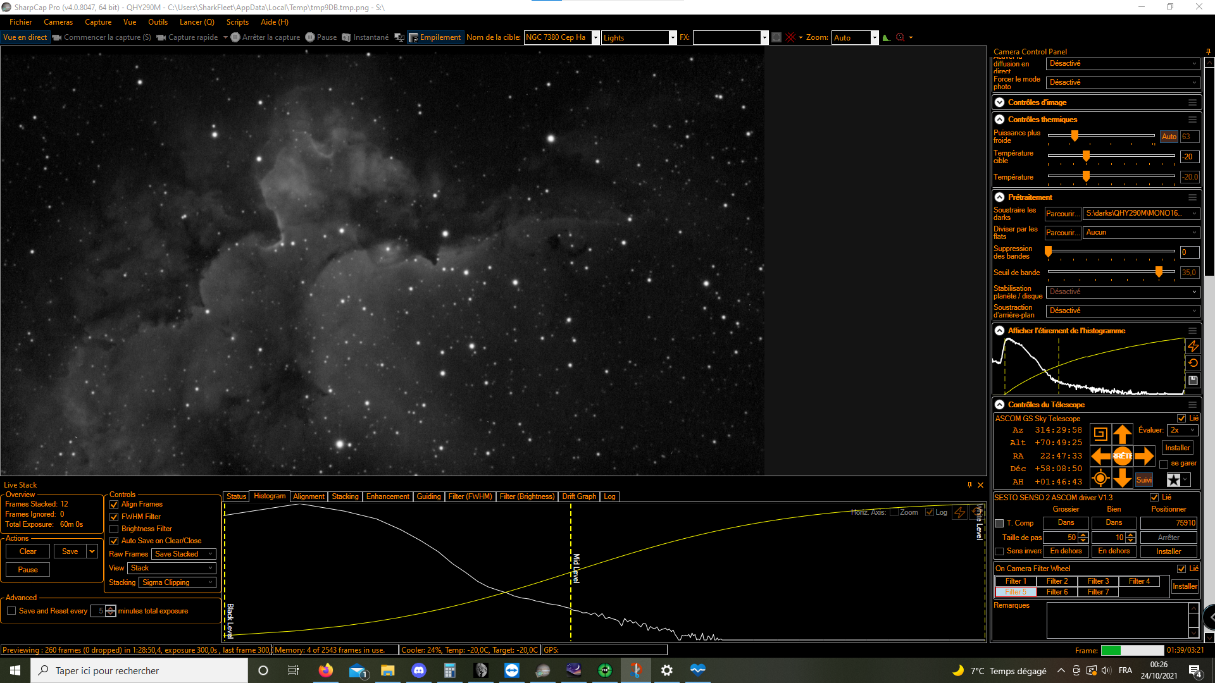The height and width of the screenshot is (683, 1215).
Task: Click the telescope slew down arrow
Action: coord(1122,478)
